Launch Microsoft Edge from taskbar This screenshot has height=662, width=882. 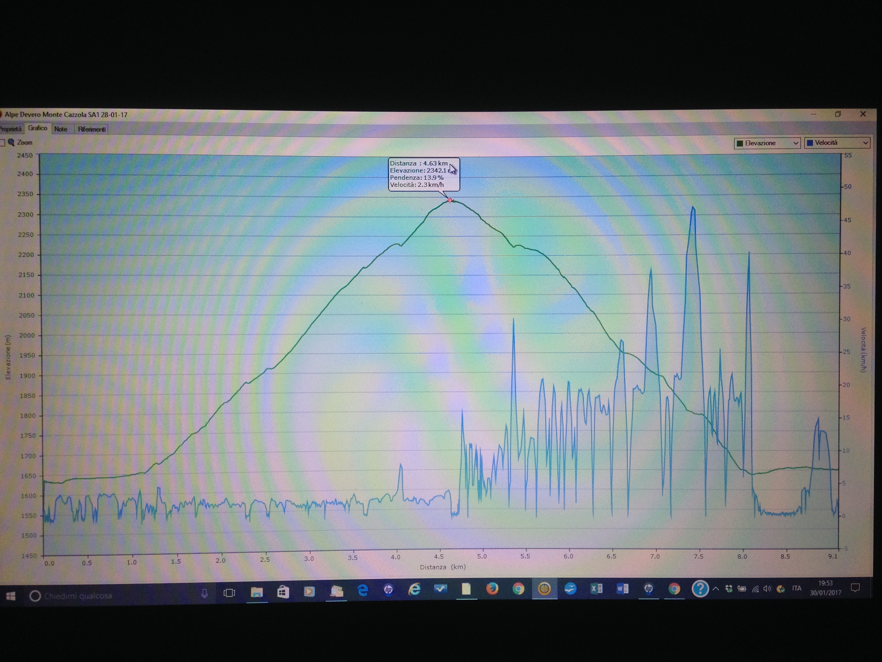[362, 590]
